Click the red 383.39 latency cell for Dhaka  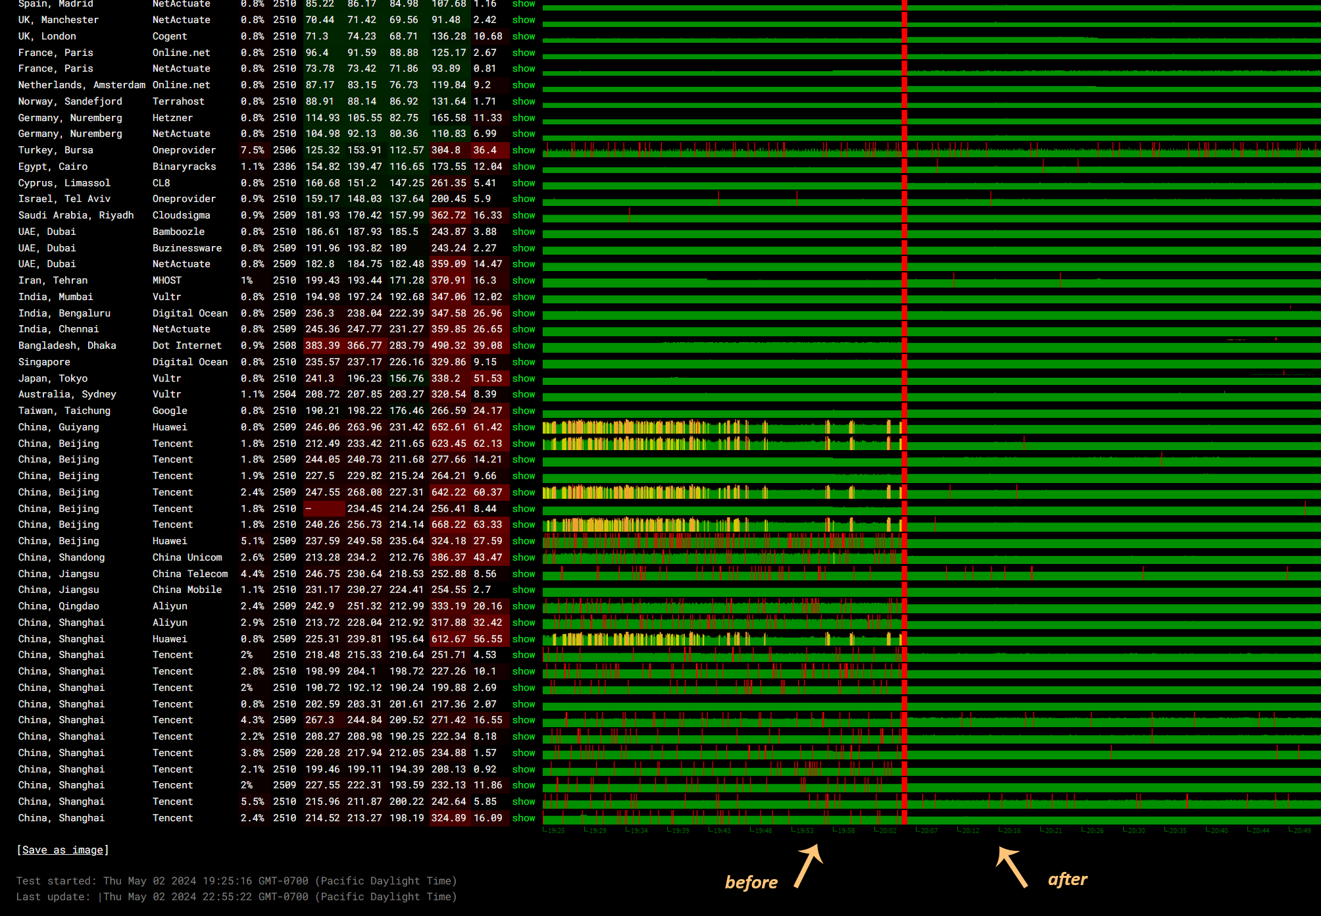point(323,345)
